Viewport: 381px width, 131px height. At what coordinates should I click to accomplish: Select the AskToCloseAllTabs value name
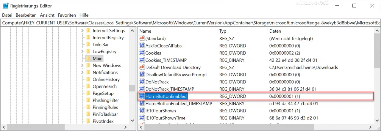point(163,46)
